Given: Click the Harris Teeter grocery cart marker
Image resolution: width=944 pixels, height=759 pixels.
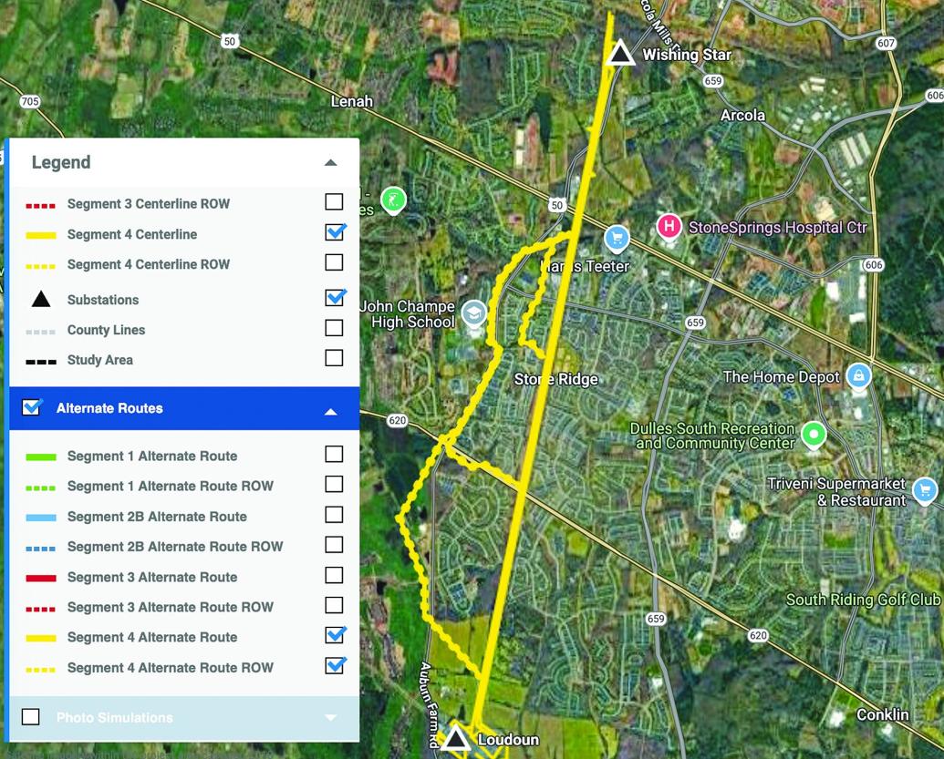Looking at the screenshot, I should 617,239.
